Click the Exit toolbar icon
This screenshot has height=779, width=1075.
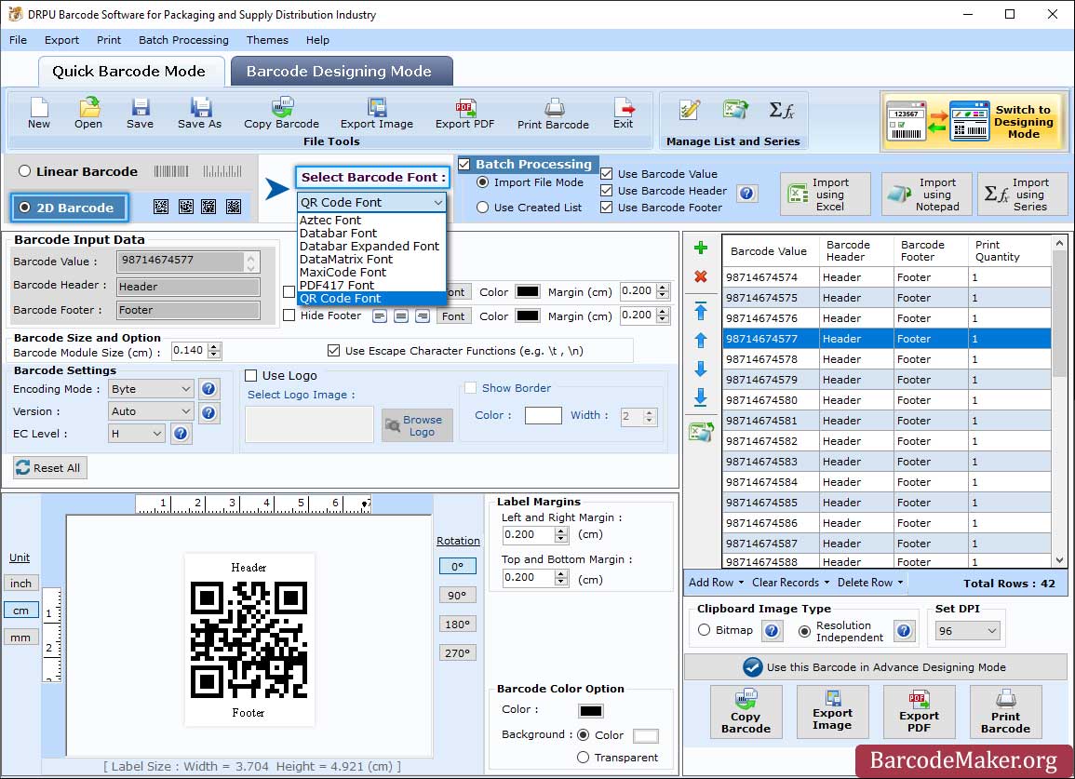point(624,114)
